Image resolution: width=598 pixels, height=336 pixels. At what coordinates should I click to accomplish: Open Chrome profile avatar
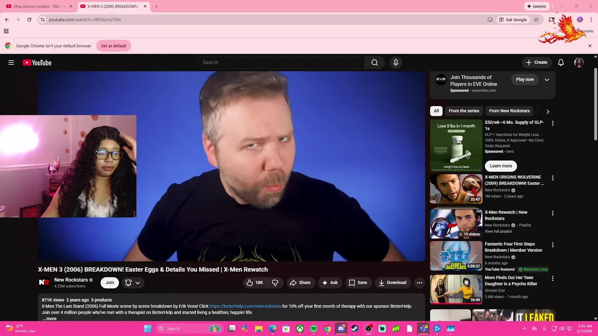pos(580,20)
